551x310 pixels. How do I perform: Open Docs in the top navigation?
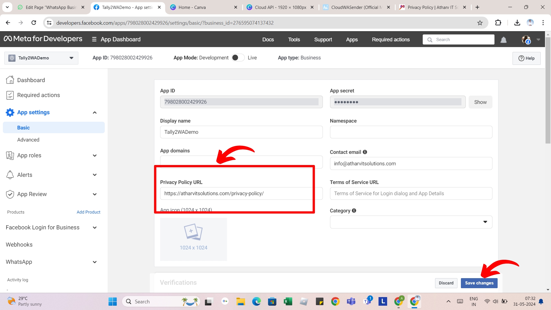268,40
